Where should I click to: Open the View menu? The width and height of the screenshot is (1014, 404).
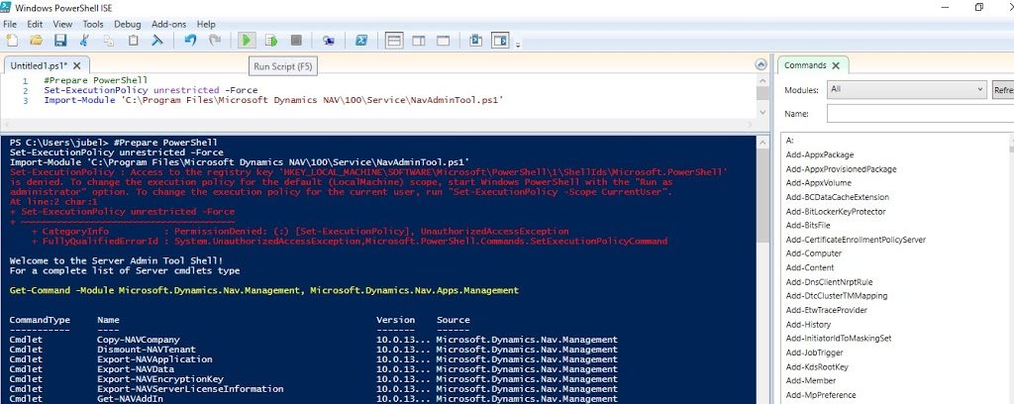(62, 24)
